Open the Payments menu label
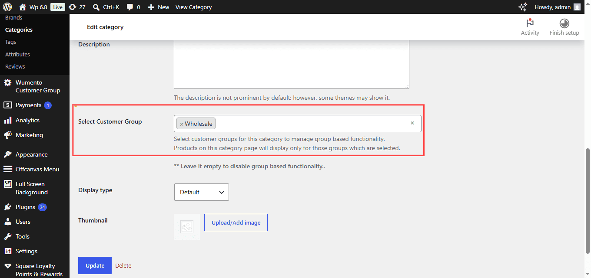591x278 pixels. click(x=28, y=105)
